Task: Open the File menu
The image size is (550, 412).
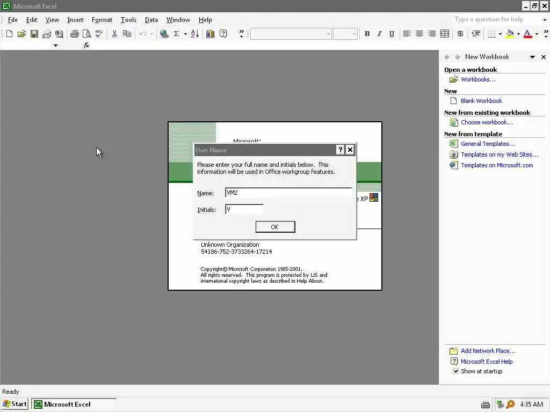Action: (13, 20)
